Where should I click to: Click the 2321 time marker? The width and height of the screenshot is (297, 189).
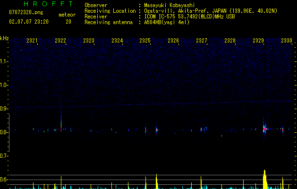pyautogui.click(x=32, y=41)
